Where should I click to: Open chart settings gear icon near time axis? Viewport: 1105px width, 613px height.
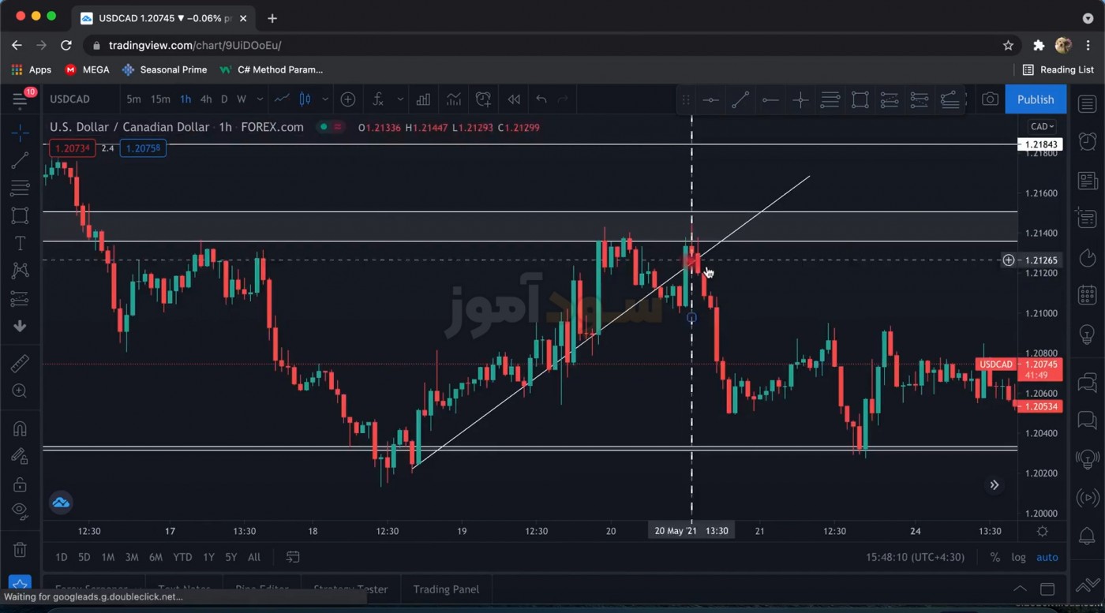coord(1042,531)
